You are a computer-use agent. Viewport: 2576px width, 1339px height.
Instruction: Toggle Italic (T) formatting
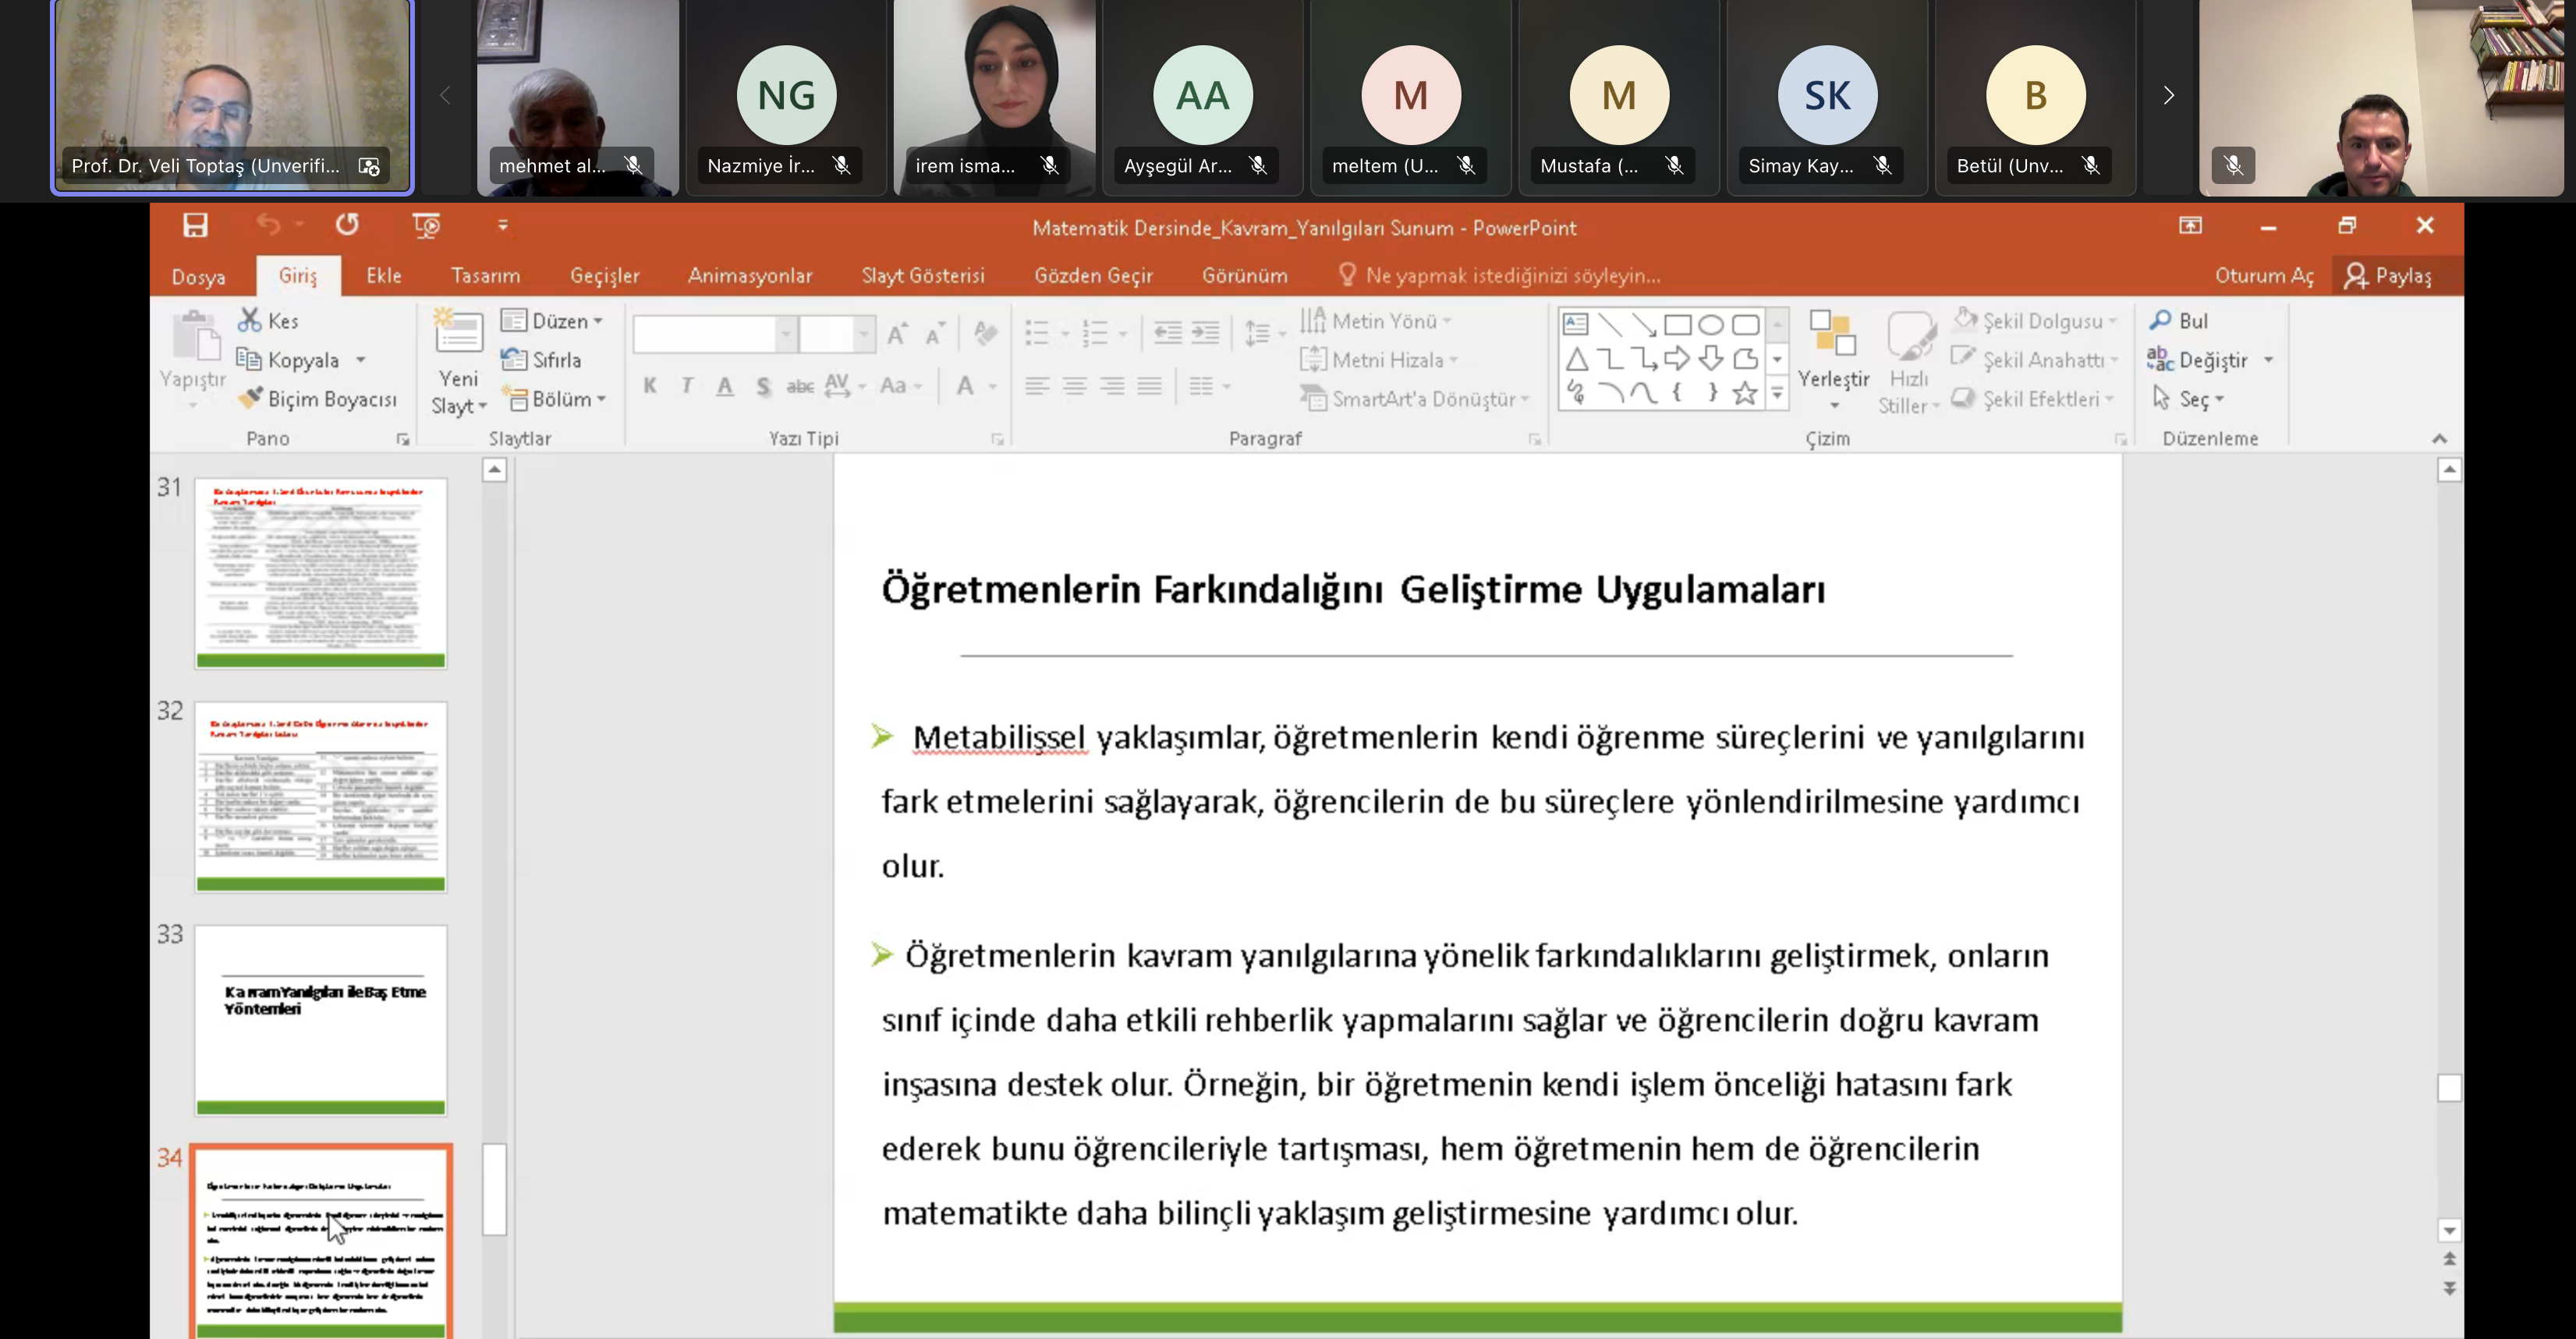click(687, 386)
